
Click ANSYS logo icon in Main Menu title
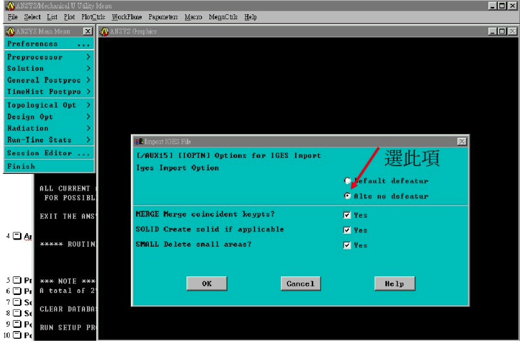(10, 31)
